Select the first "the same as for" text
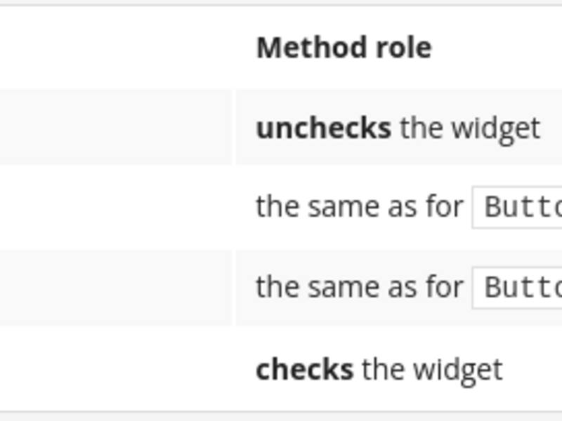 [360, 207]
